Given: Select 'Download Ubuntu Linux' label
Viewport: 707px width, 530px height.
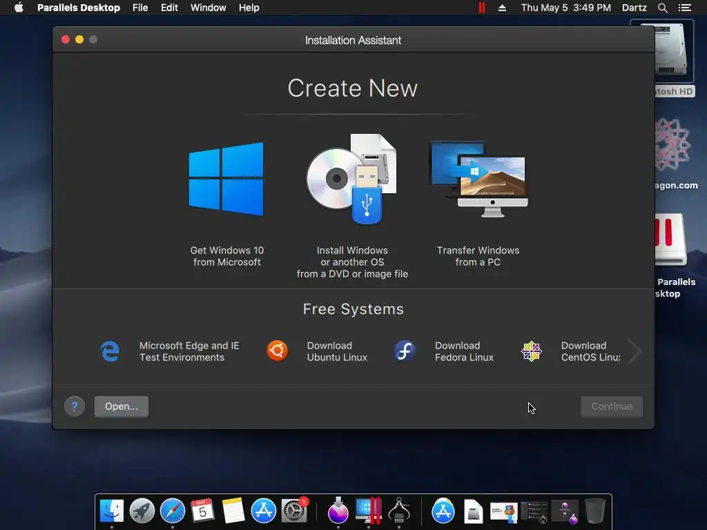Looking at the screenshot, I should pos(337,351).
